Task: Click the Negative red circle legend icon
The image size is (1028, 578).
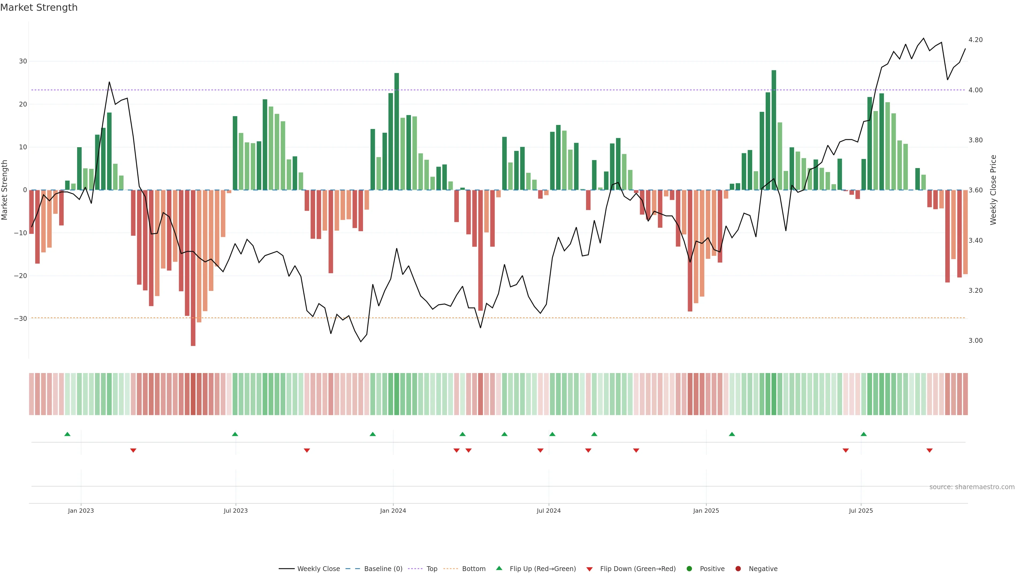Action: [x=738, y=569]
